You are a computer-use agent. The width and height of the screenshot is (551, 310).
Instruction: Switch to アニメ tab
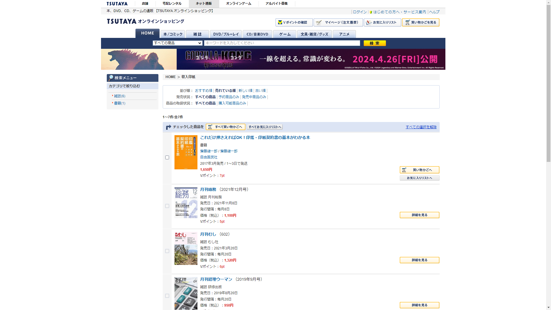coord(344,34)
